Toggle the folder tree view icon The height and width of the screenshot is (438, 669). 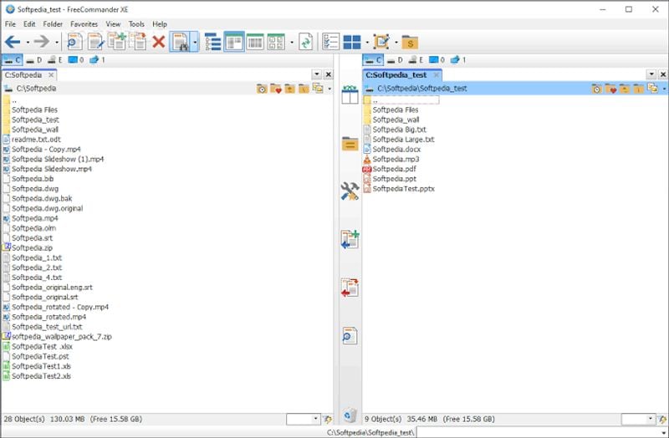coord(212,42)
